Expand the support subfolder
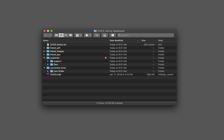Screen dimensions: 224x140 click(x=48, y=61)
